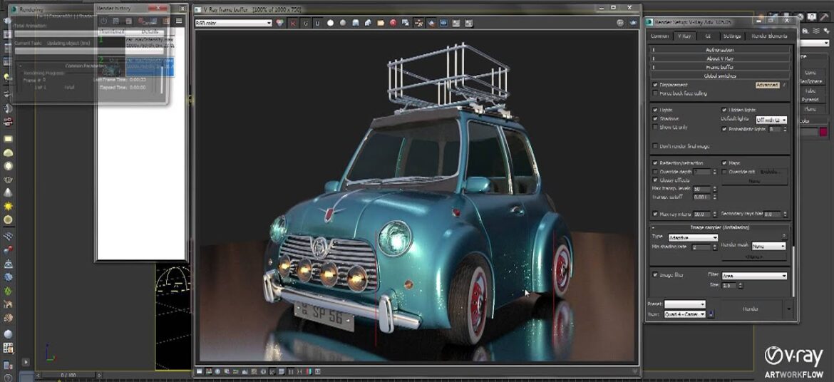Toggle the Glossy effects checkbox

click(655, 180)
